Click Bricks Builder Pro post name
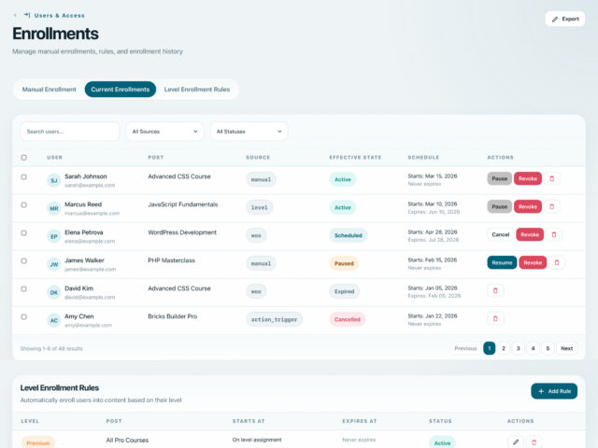598x448 pixels. [172, 316]
